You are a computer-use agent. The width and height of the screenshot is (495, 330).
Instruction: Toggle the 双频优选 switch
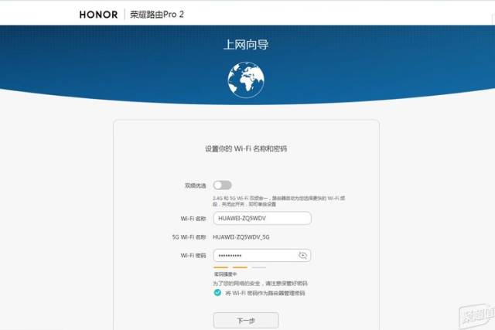pos(222,185)
